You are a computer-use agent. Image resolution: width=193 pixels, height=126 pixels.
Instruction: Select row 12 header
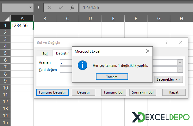5,102
